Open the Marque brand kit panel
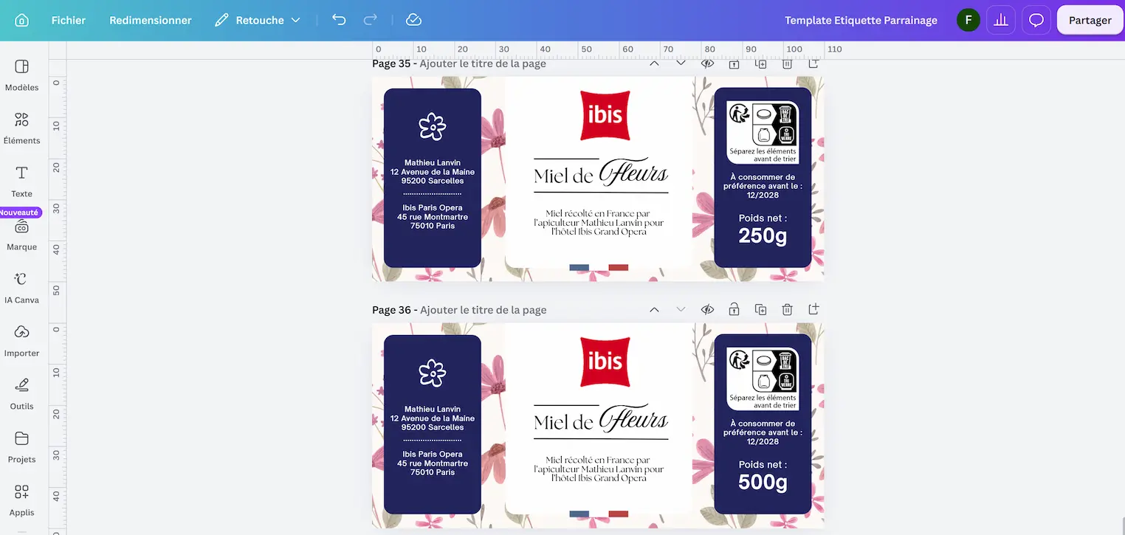 click(21, 235)
